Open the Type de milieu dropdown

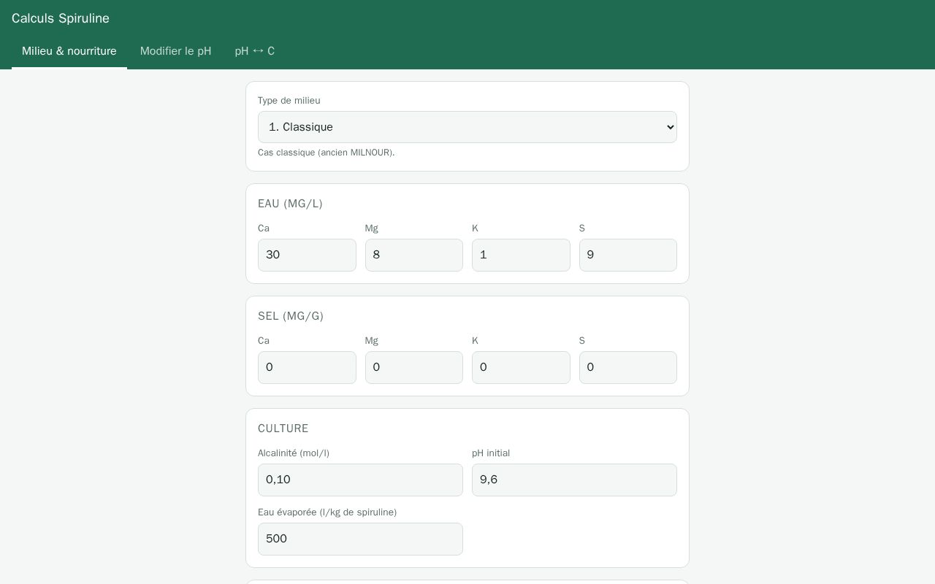pos(467,127)
